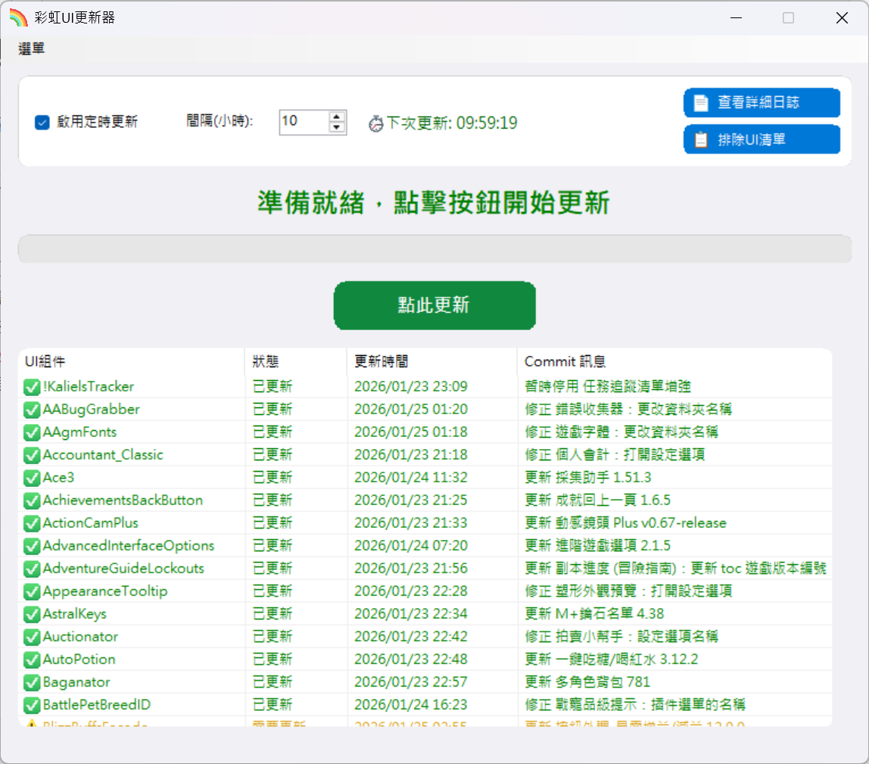Click checkmark icon beside BattlePetBreedID
The width and height of the screenshot is (869, 764).
pos(32,705)
